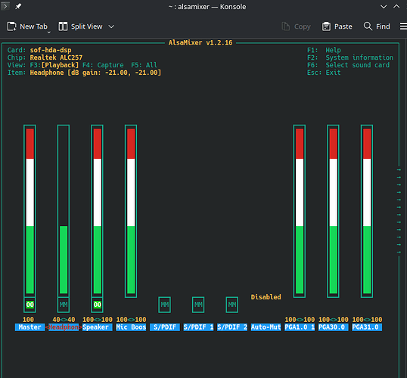Click the Find magnifier icon
This screenshot has height=378, width=407.
[368, 26]
